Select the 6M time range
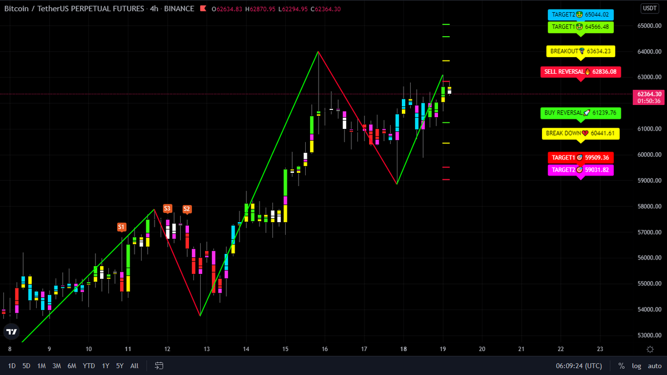The height and width of the screenshot is (375, 667). pos(72,366)
